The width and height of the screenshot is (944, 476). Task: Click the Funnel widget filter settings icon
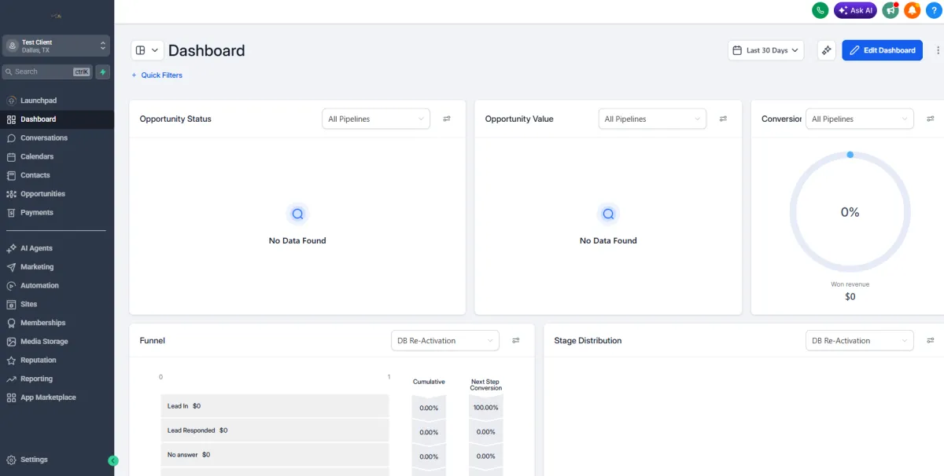click(x=516, y=340)
